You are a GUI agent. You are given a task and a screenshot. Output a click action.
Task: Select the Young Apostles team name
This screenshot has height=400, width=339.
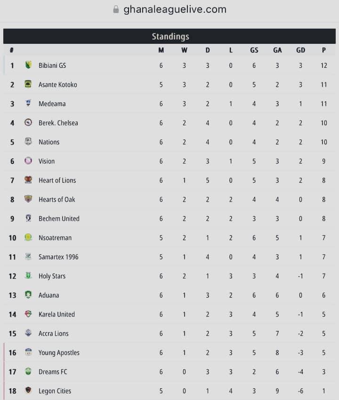pyautogui.click(x=59, y=352)
